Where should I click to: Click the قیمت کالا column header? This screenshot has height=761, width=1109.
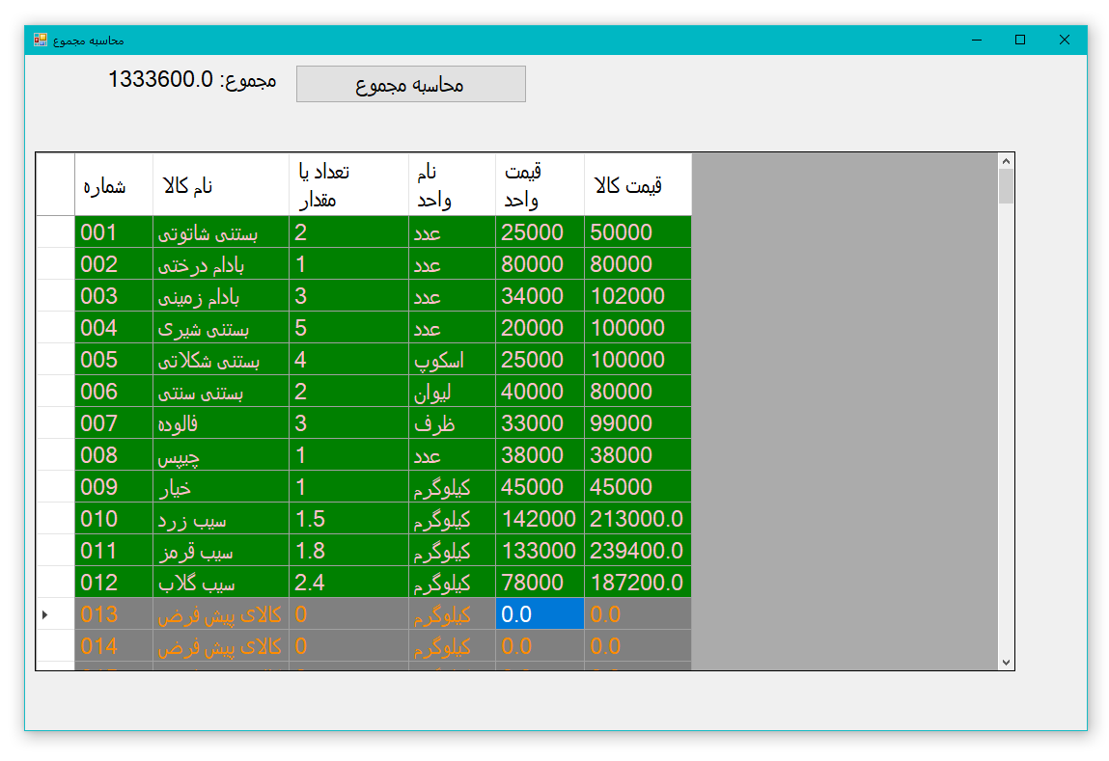pyautogui.click(x=637, y=185)
